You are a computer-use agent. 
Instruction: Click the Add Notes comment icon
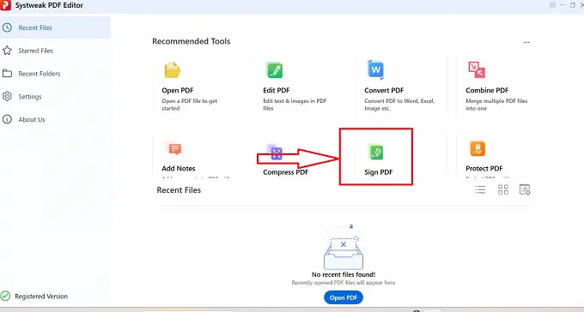pos(174,149)
